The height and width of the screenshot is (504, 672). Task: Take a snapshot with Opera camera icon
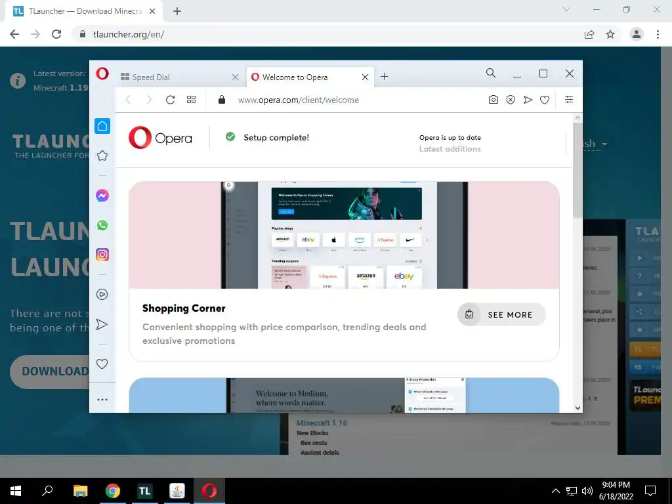click(493, 100)
